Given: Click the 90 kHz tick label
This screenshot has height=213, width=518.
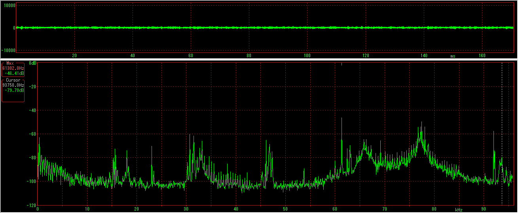Looking at the screenshot, I should tap(484, 209).
